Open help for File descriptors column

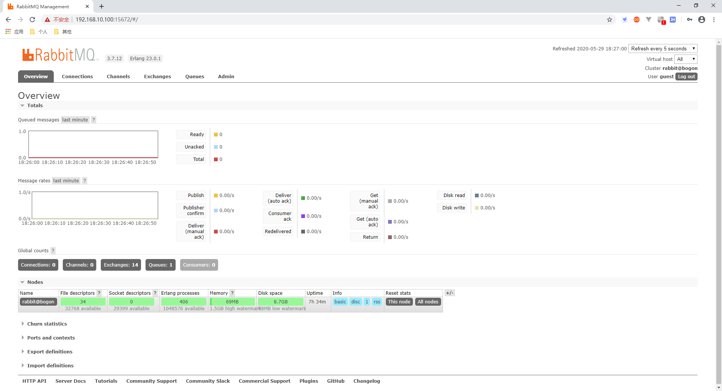[99, 293]
